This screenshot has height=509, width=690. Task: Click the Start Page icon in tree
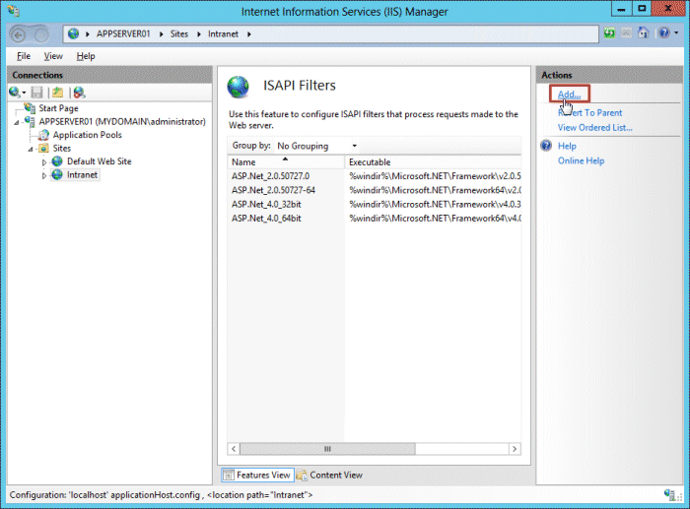(30, 107)
